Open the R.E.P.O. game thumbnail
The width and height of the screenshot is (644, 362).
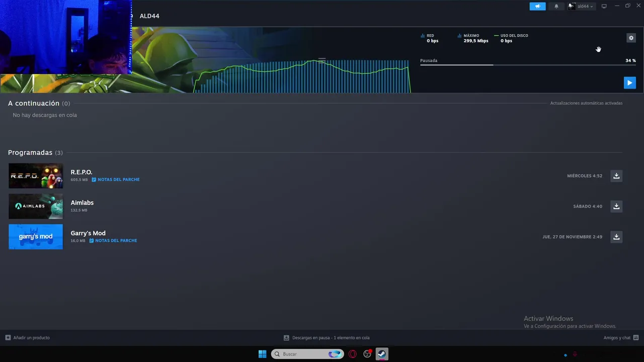click(36, 176)
